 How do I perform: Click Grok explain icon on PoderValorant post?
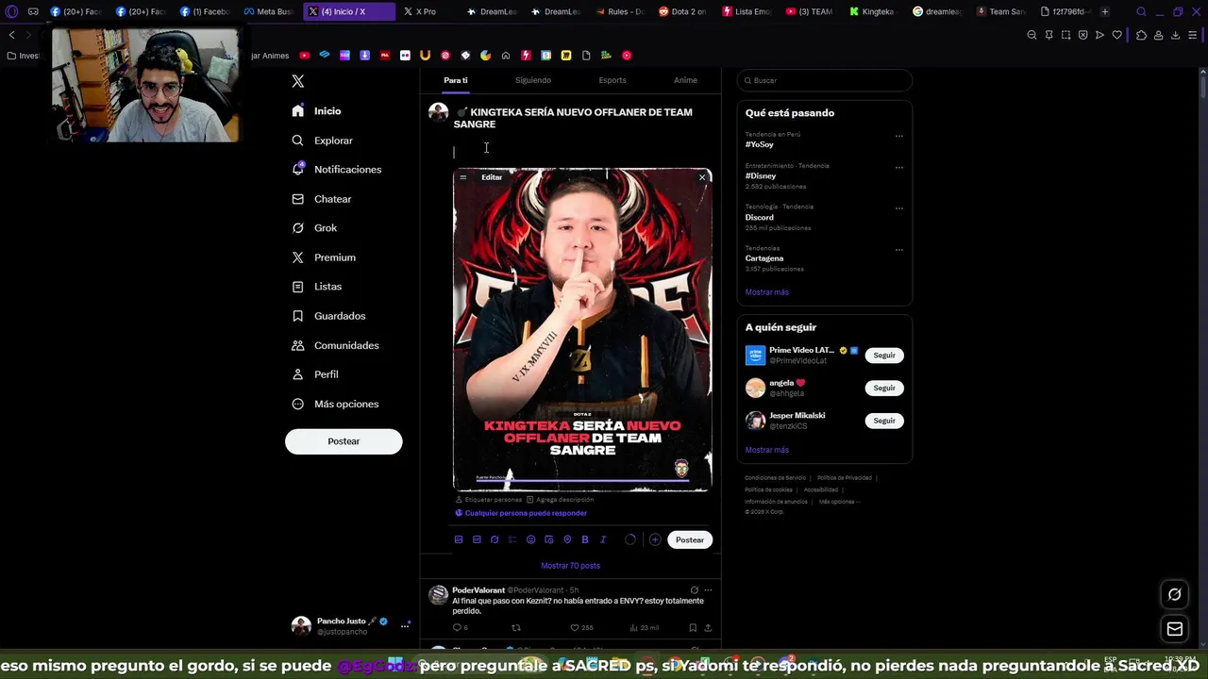click(x=694, y=590)
